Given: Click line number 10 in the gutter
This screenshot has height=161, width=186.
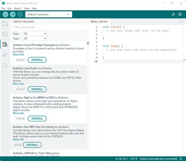Looking at the screenshot, I should pyautogui.click(x=96, y=61).
